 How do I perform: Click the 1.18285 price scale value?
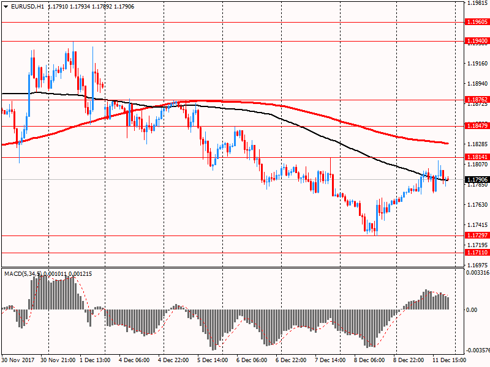click(x=478, y=144)
